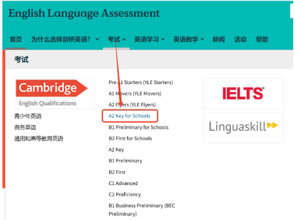Image resolution: width=295 pixels, height=220 pixels.
Task: Open the B2 First for Schools link
Action: [x=130, y=138]
